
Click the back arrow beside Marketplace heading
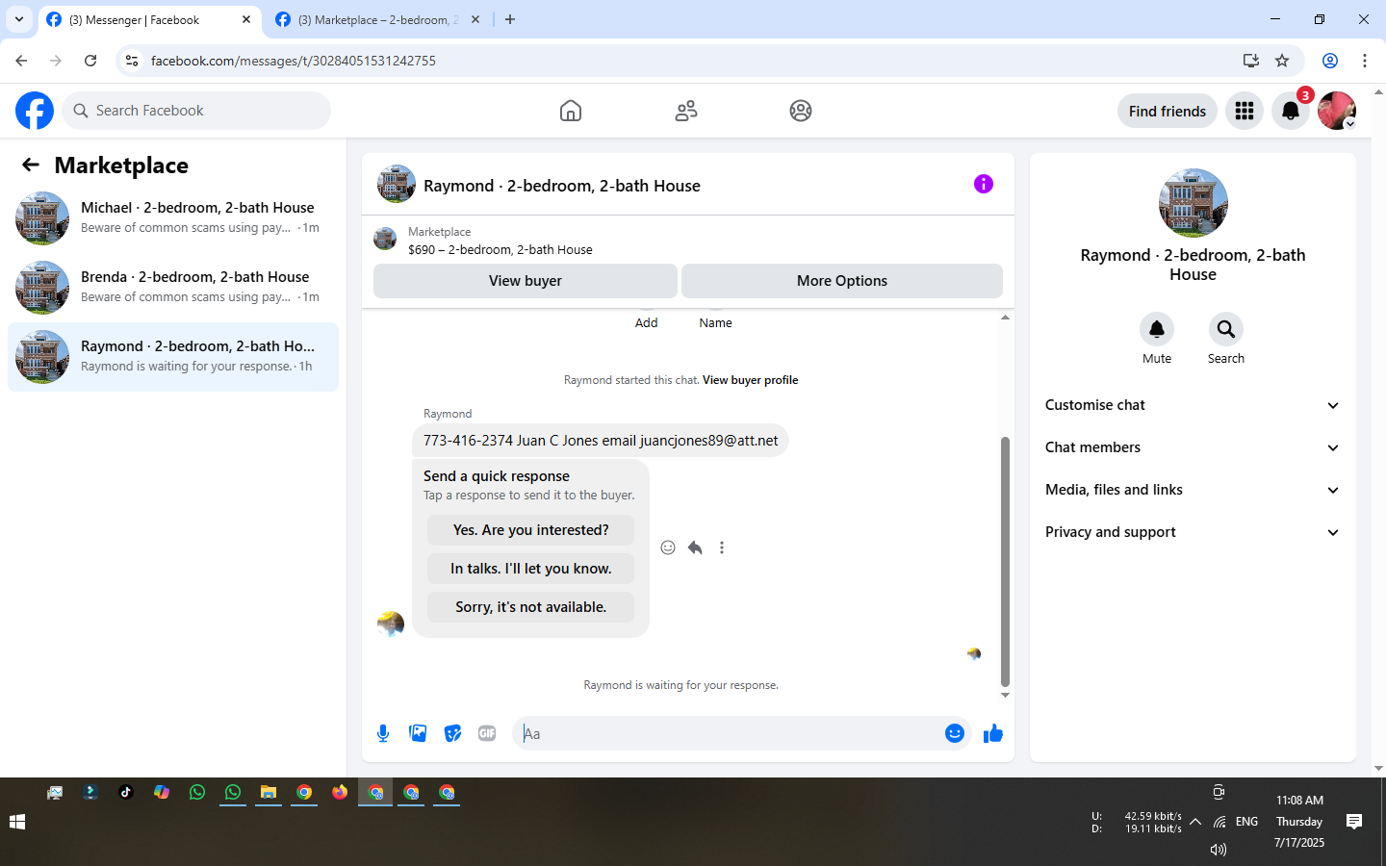point(31,166)
